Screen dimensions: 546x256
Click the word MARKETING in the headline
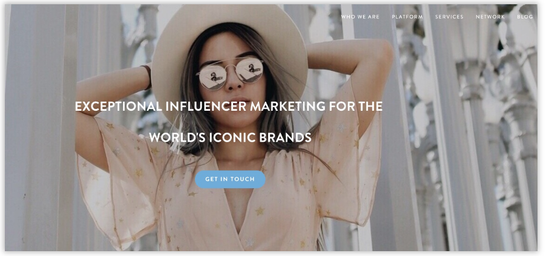pos(288,107)
